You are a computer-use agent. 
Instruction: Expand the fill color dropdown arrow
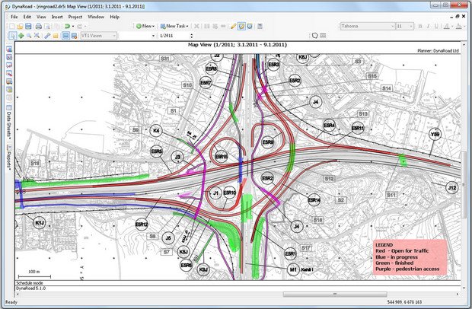point(464,26)
